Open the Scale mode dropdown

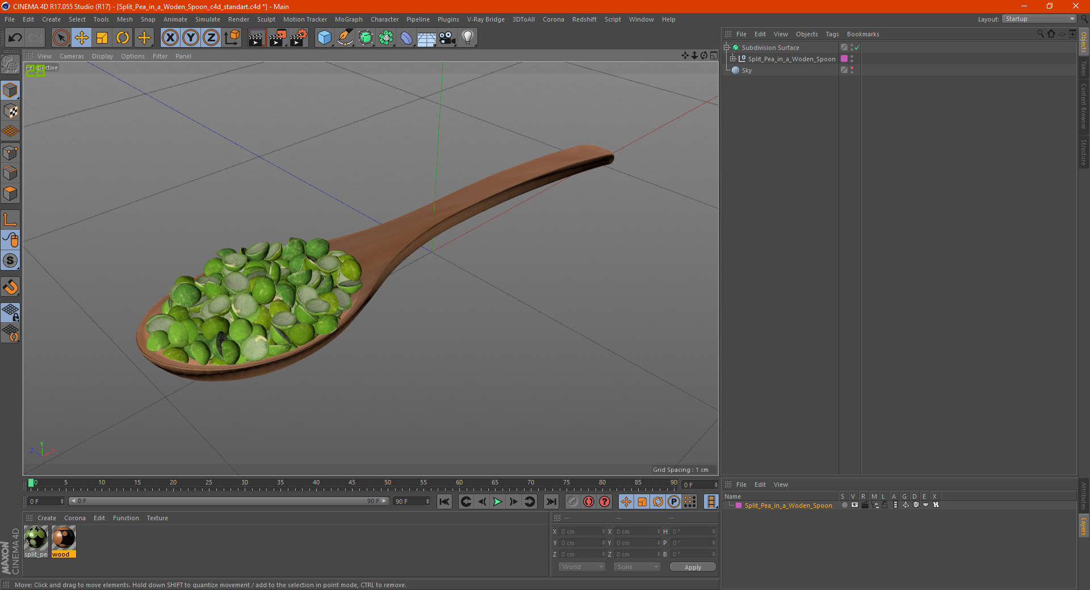pyautogui.click(x=636, y=567)
